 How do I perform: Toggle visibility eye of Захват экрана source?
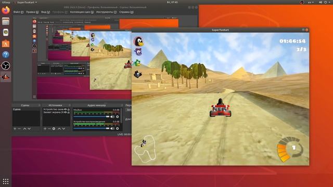[x=66, y=112]
